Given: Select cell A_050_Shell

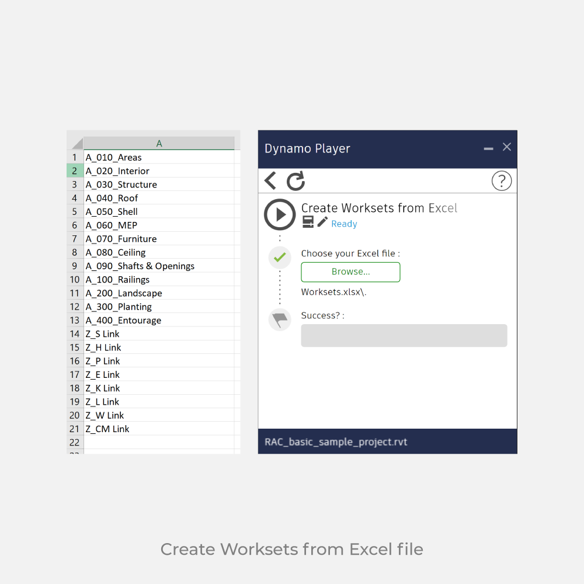Looking at the screenshot, I should (159, 211).
